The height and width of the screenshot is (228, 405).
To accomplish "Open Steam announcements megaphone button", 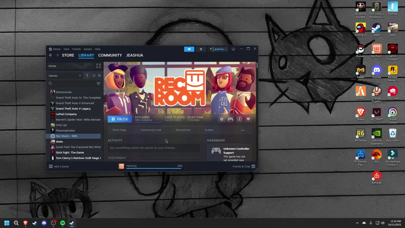I will tap(189, 49).
